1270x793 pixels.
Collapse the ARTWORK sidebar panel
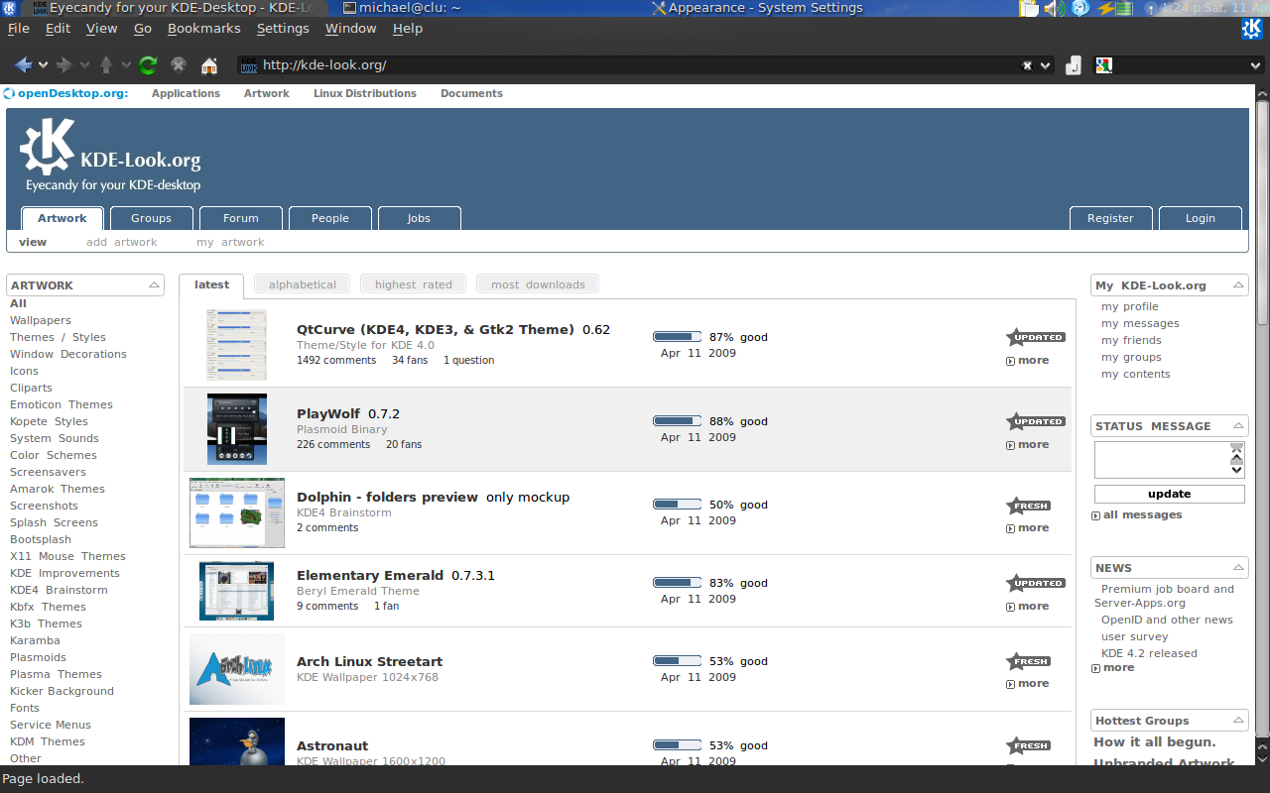pos(154,284)
